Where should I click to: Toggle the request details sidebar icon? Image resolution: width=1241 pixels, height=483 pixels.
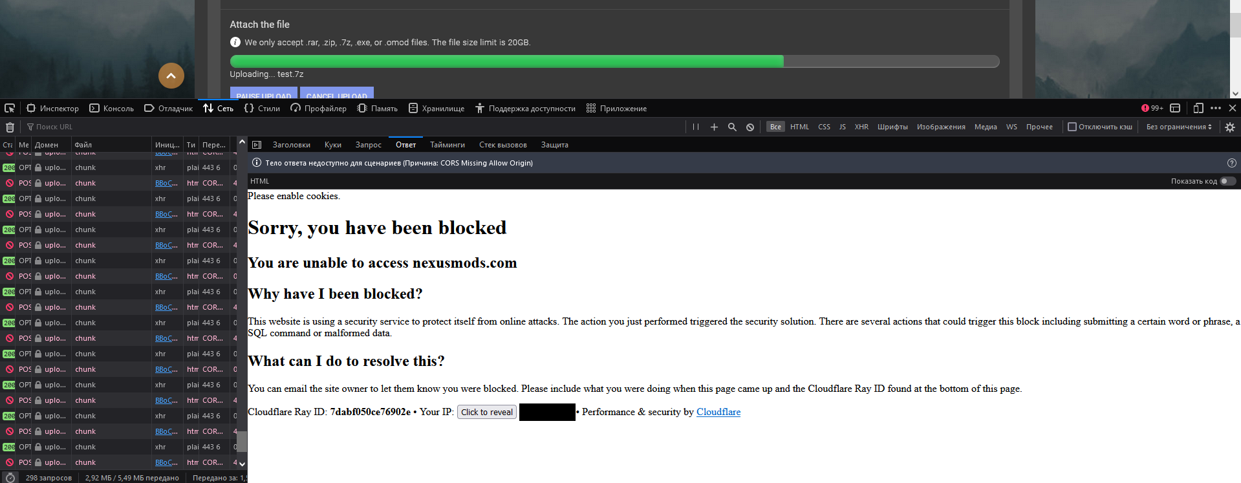(x=257, y=145)
